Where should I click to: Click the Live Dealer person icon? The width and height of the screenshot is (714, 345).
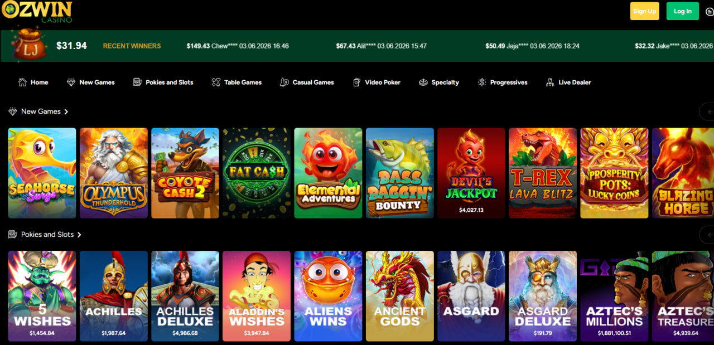tap(550, 82)
